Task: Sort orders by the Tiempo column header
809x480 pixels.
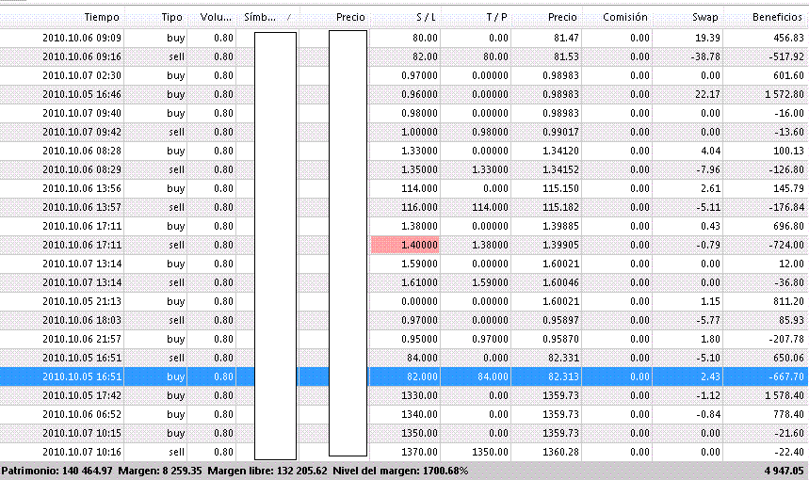Action: [102, 18]
